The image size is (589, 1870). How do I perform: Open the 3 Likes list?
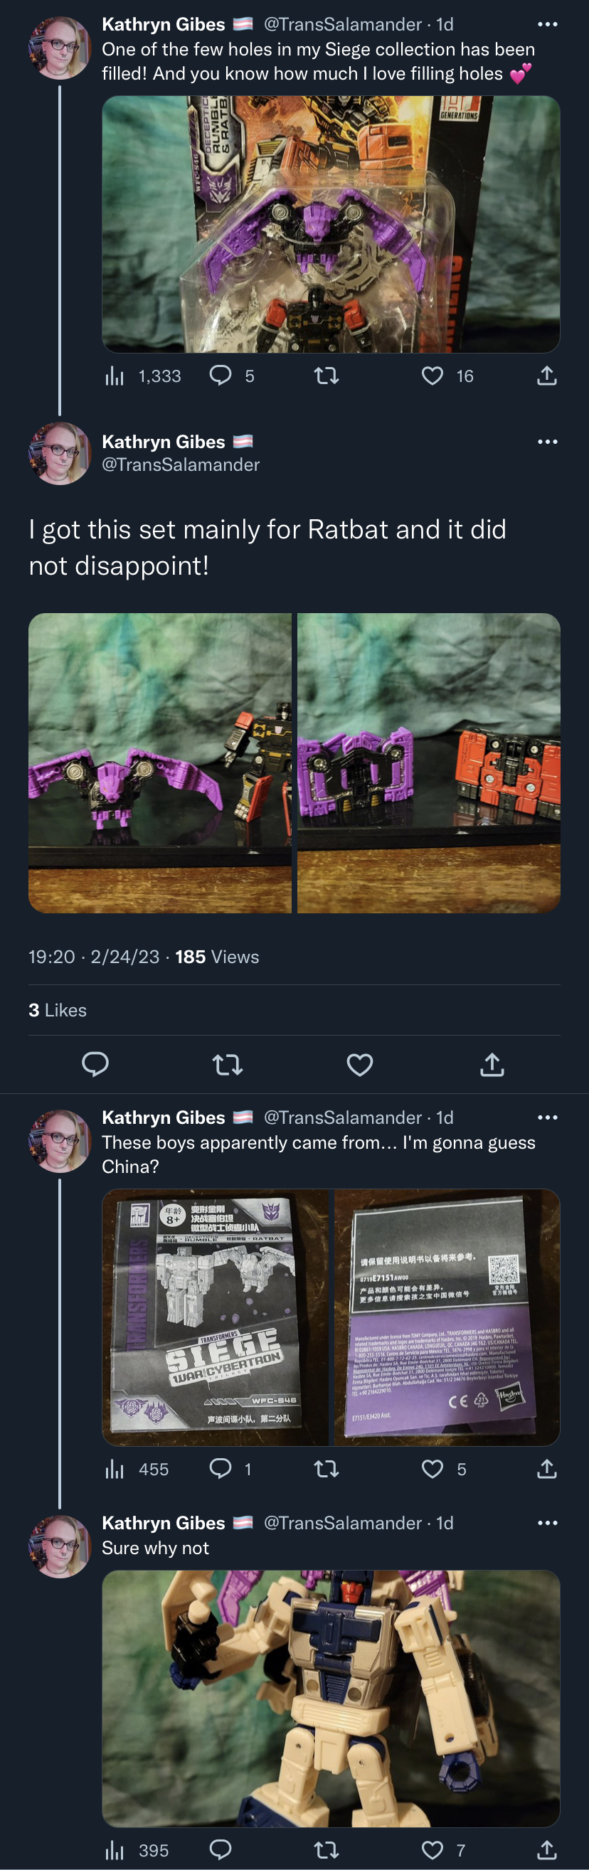[58, 1010]
